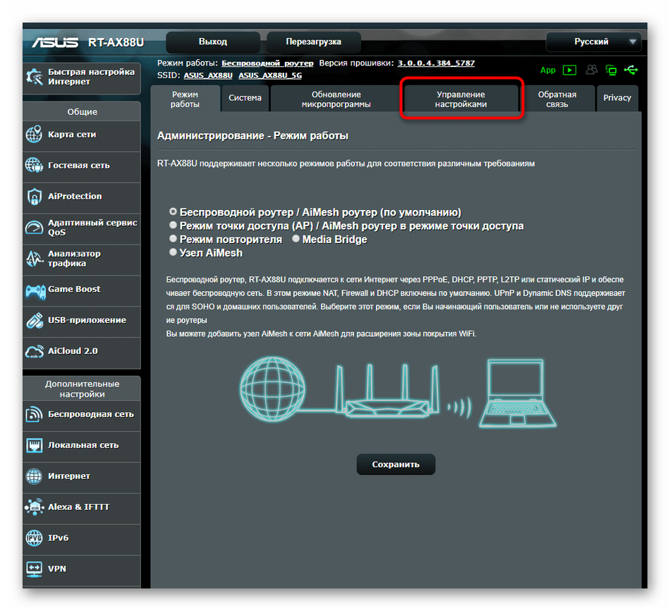Open the Русский language dropdown
Screen dimensions: 670x611
594,42
